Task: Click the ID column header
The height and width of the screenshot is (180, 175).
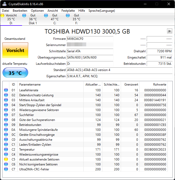Action: pyautogui.click(x=14, y=85)
